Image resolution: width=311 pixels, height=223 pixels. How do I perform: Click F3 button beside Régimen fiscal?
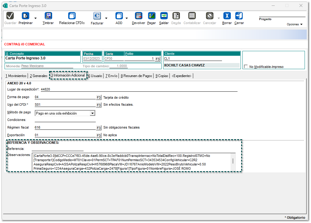(x=99, y=128)
